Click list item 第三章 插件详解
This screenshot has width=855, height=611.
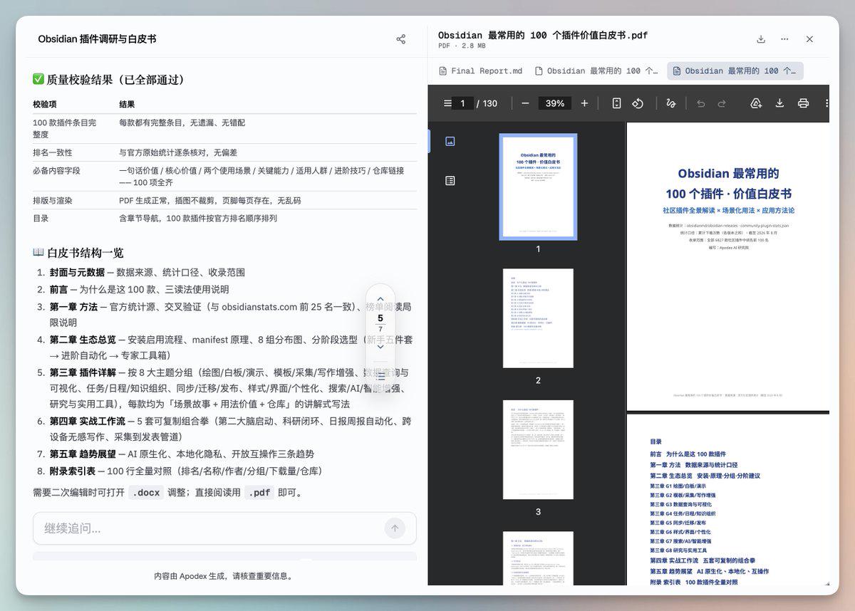83,372
